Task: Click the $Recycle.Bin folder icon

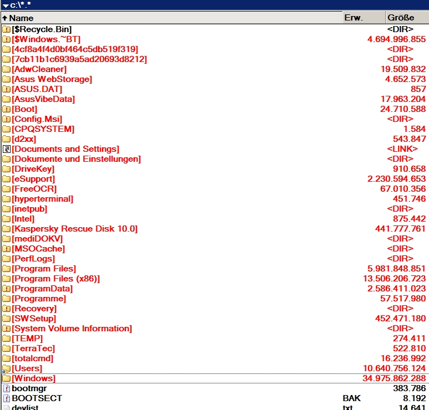Action: 6,29
